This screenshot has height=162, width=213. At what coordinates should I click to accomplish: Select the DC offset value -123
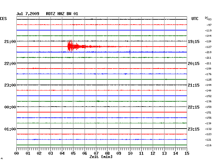pyautogui.click(x=208, y=134)
